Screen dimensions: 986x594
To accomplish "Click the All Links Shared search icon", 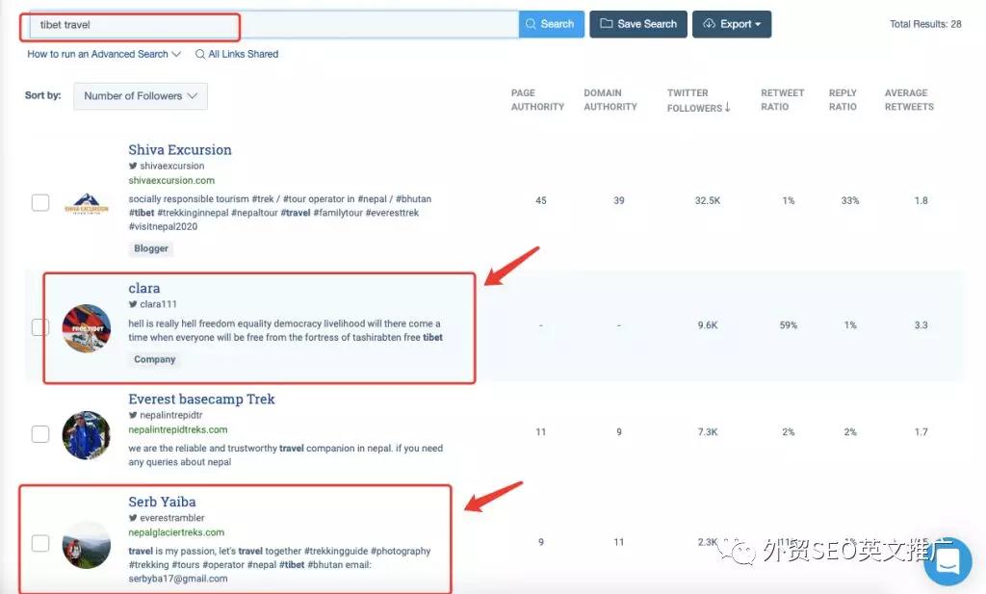I will pyautogui.click(x=200, y=54).
